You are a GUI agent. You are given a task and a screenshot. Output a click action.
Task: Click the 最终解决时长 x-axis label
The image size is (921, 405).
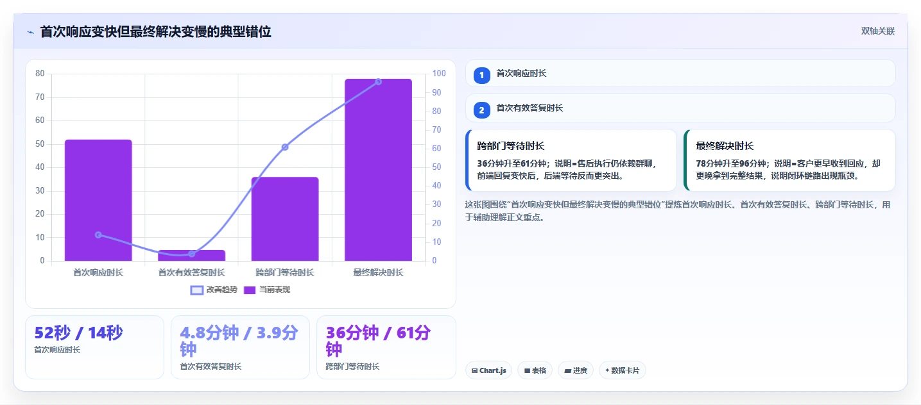(x=378, y=272)
